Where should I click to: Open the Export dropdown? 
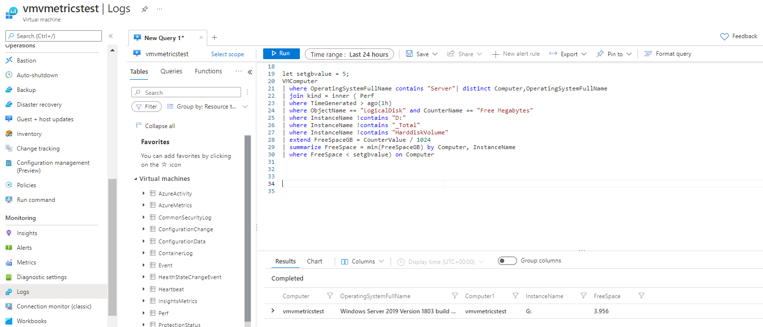[568, 54]
